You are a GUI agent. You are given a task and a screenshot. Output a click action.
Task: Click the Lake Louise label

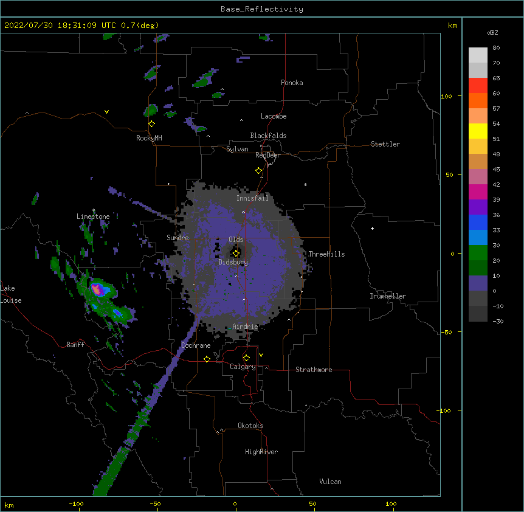pos(11,294)
